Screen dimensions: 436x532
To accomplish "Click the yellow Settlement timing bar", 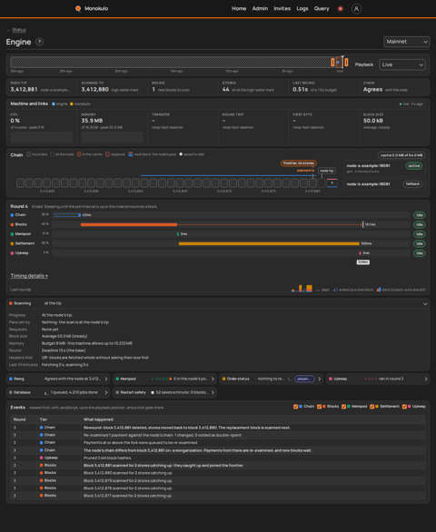I will pyautogui.click(x=269, y=243).
